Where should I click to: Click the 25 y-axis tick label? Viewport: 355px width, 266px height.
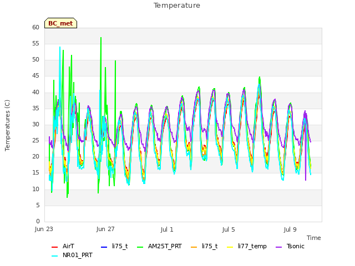tap(35, 141)
